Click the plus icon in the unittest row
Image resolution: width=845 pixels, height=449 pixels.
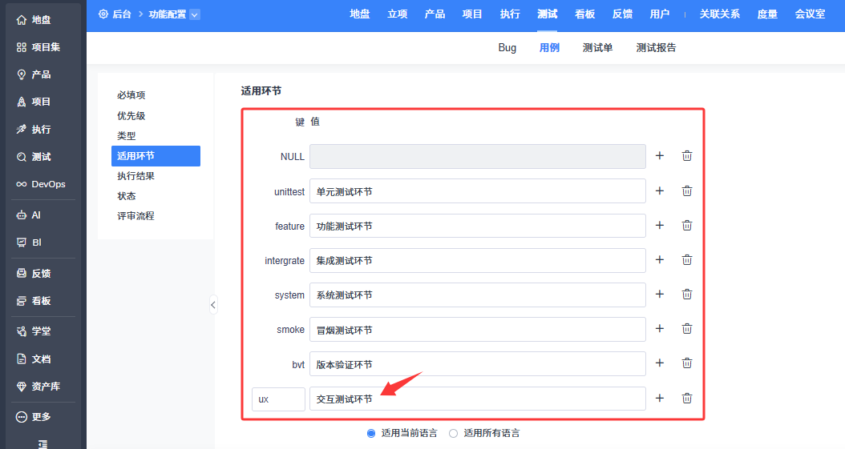(x=660, y=190)
